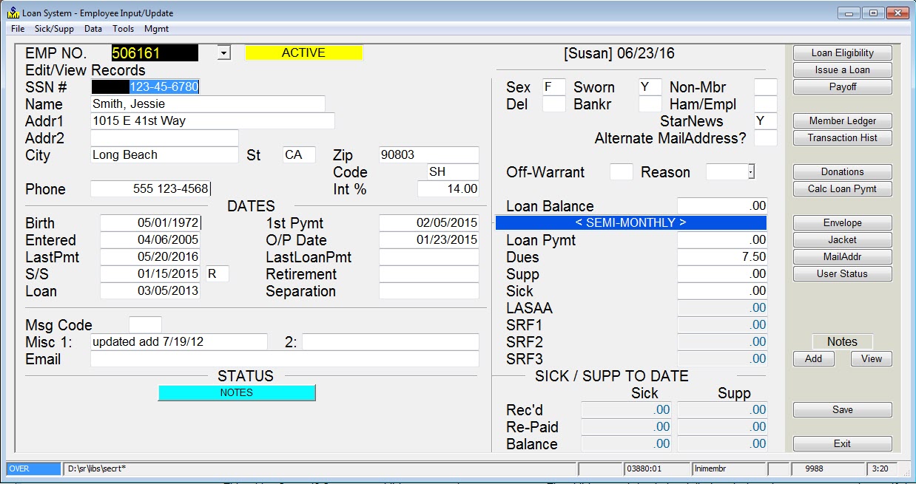916x484 pixels.
Task: Add a new note
Action: (x=813, y=359)
